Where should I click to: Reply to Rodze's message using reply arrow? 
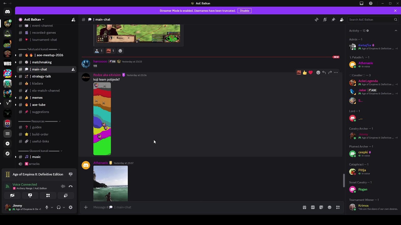(324, 72)
